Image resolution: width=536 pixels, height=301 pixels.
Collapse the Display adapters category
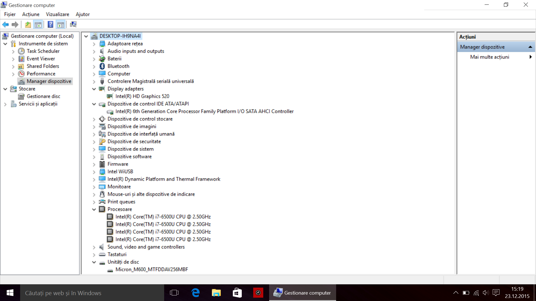[x=94, y=89]
